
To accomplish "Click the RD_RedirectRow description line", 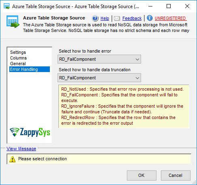I will click(118, 120).
